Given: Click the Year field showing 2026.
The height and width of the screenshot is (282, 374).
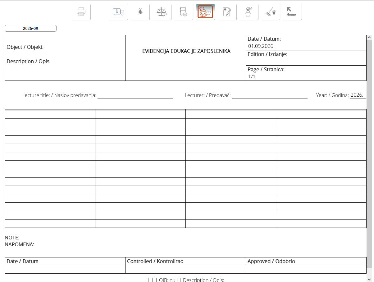Looking at the screenshot, I should [358, 95].
